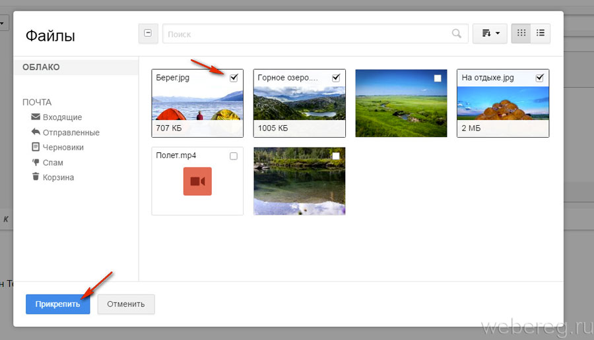
Task: Open the Входящие folder
Action: coord(62,117)
